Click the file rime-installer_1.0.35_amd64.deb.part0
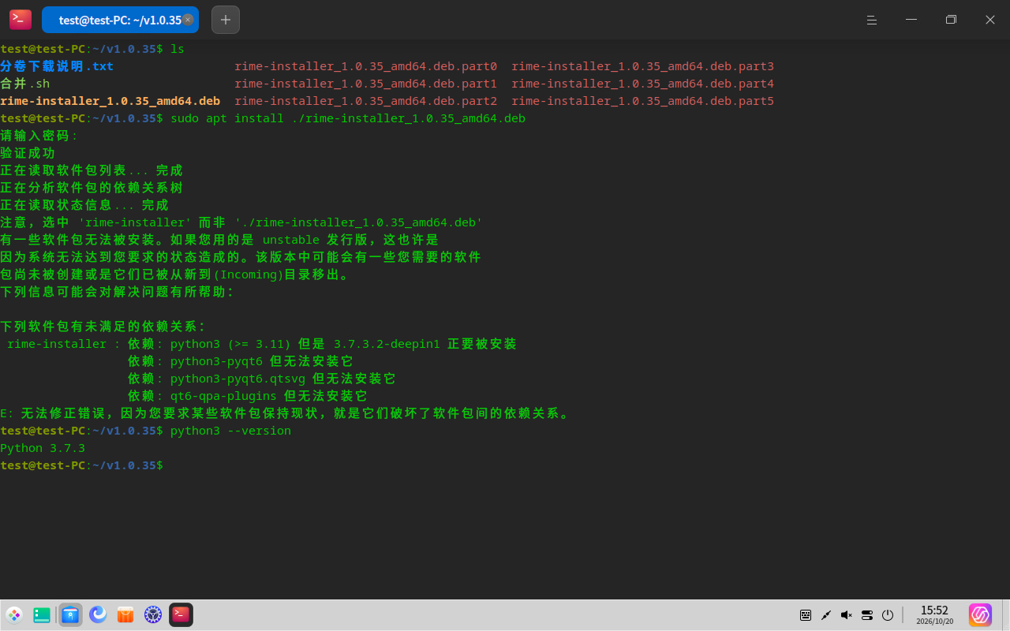This screenshot has height=631, width=1010. click(x=366, y=66)
